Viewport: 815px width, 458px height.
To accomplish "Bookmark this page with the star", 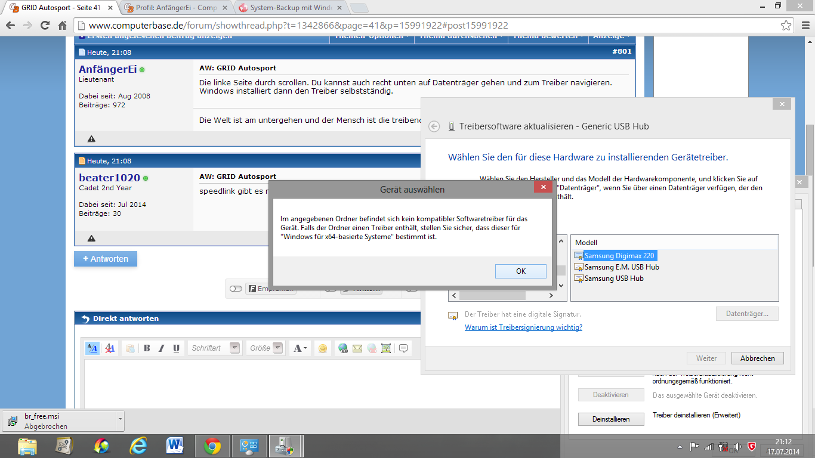I will pos(786,26).
